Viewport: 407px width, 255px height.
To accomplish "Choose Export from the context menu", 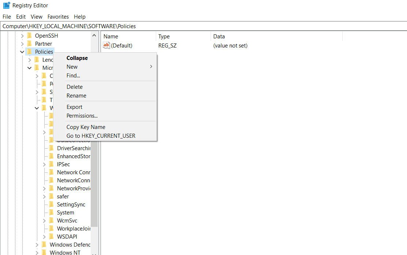I will tap(74, 107).
